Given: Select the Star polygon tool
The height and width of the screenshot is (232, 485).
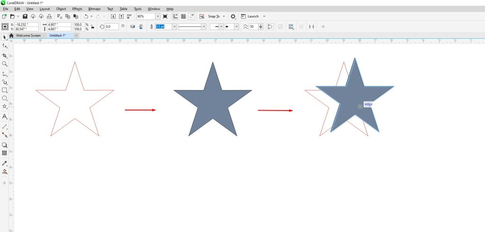Looking at the screenshot, I should coord(5,106).
